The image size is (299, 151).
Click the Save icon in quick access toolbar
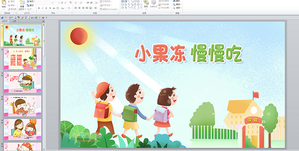pos(2,18)
